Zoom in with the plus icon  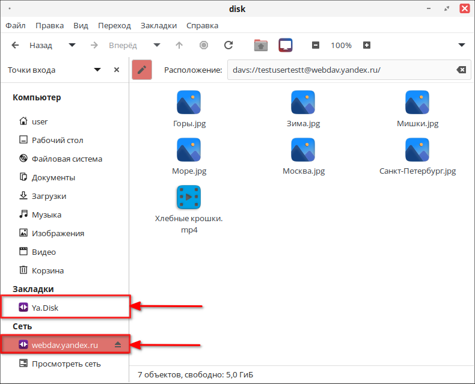(x=367, y=45)
